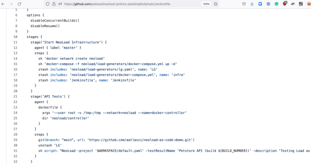311x165 pixels.
Task: Open the Grammarly extension icon
Action: (x=276, y=4)
